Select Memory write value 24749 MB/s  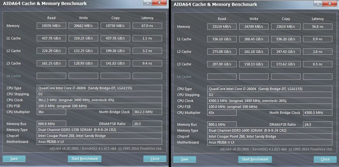[254, 27]
